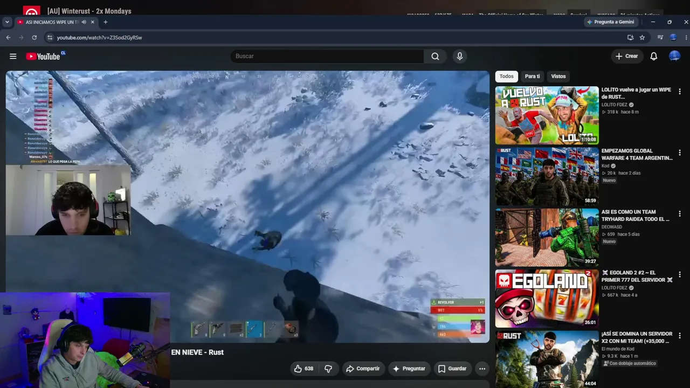Open the 39:27 green armor thumbnail

(x=547, y=238)
